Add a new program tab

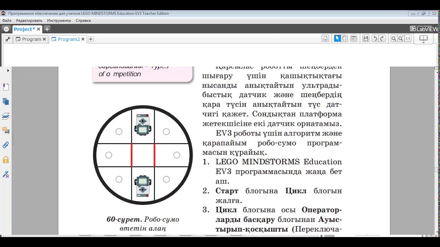coord(91,39)
